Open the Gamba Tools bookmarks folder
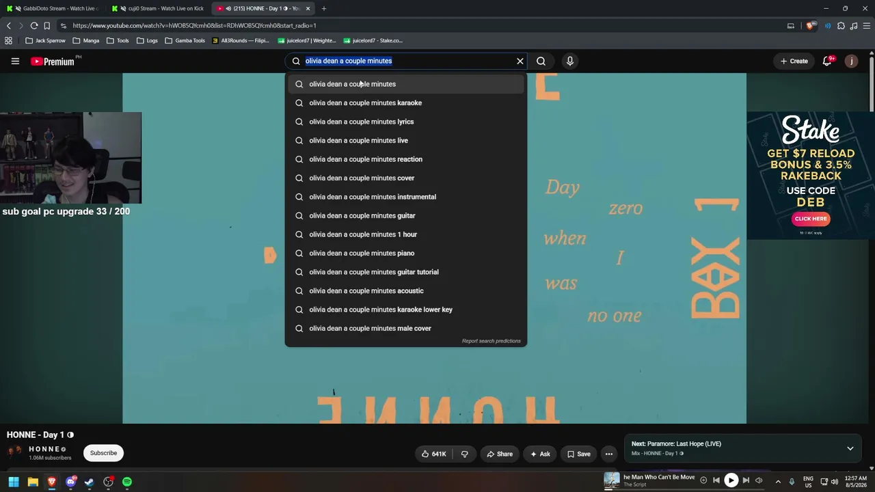The width and height of the screenshot is (875, 492). click(x=185, y=40)
